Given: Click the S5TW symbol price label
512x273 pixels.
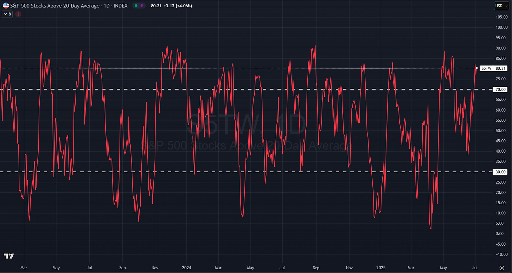Looking at the screenshot, I should (x=486, y=68).
